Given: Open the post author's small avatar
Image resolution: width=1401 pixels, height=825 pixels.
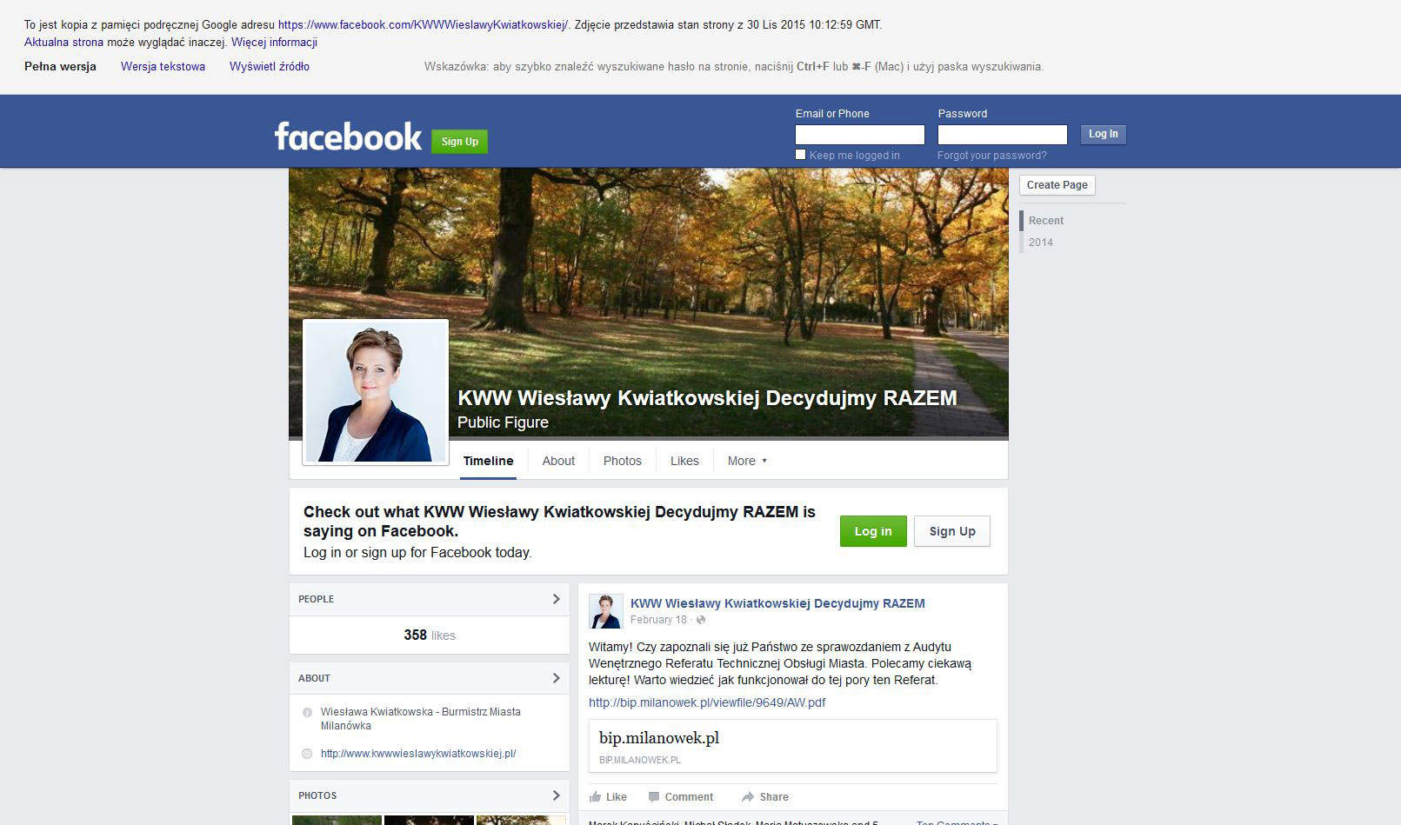Looking at the screenshot, I should point(606,611).
